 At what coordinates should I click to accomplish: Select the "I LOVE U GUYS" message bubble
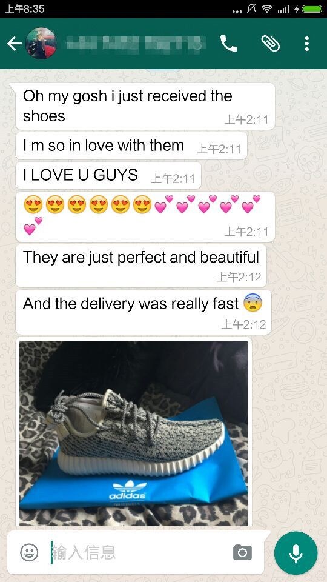tap(108, 176)
